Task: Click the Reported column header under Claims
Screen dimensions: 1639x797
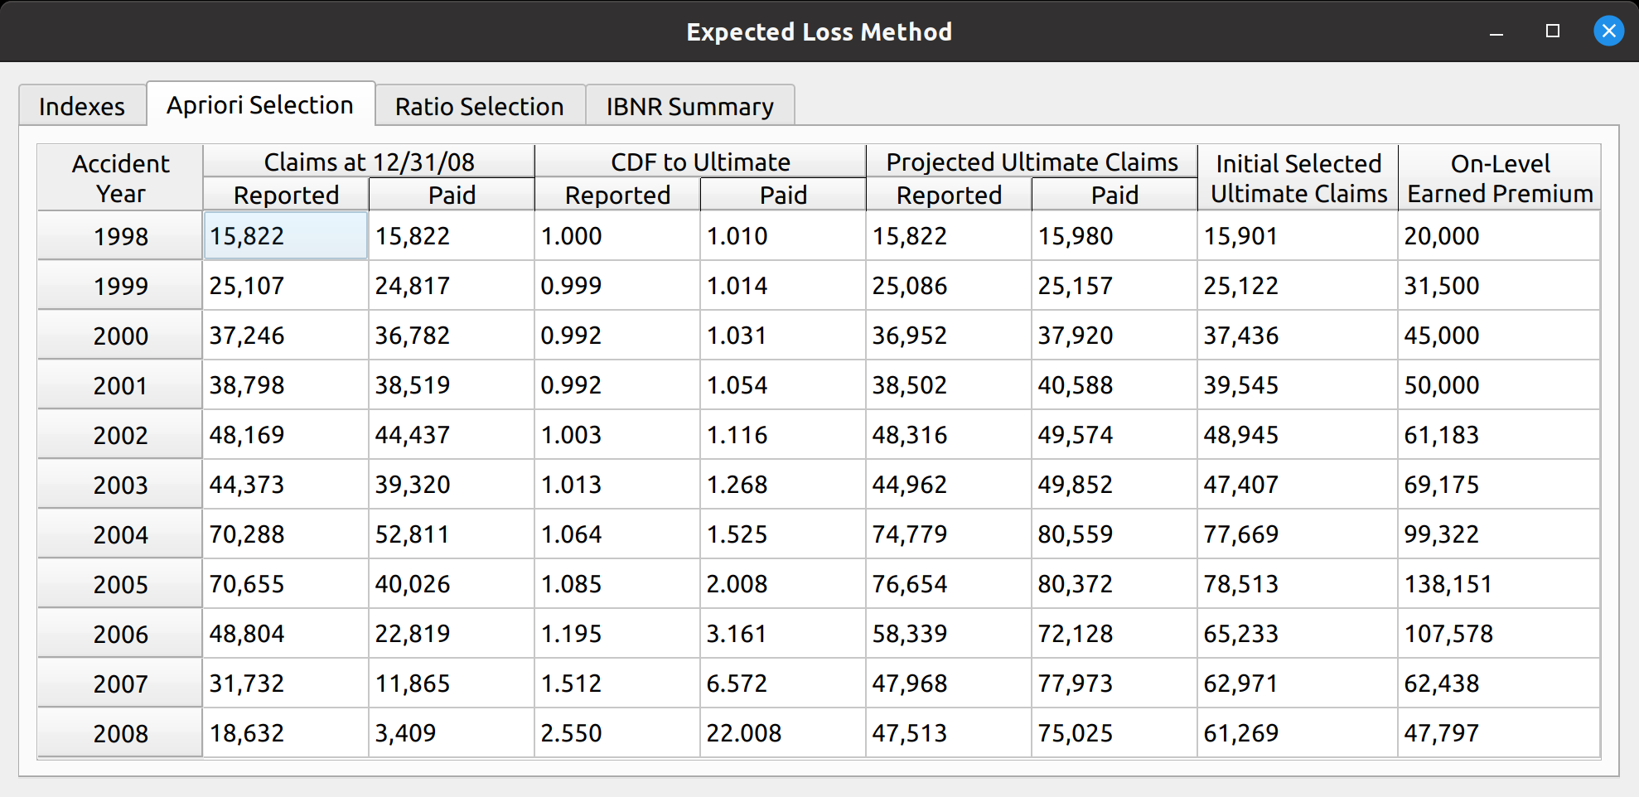Action: (x=286, y=195)
